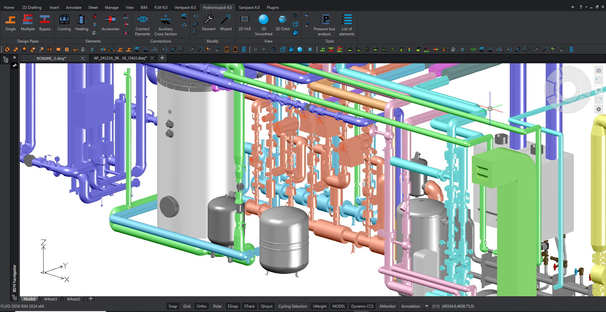Click the Multiple pipes tool
This screenshot has height=312, width=606.
pos(28,23)
